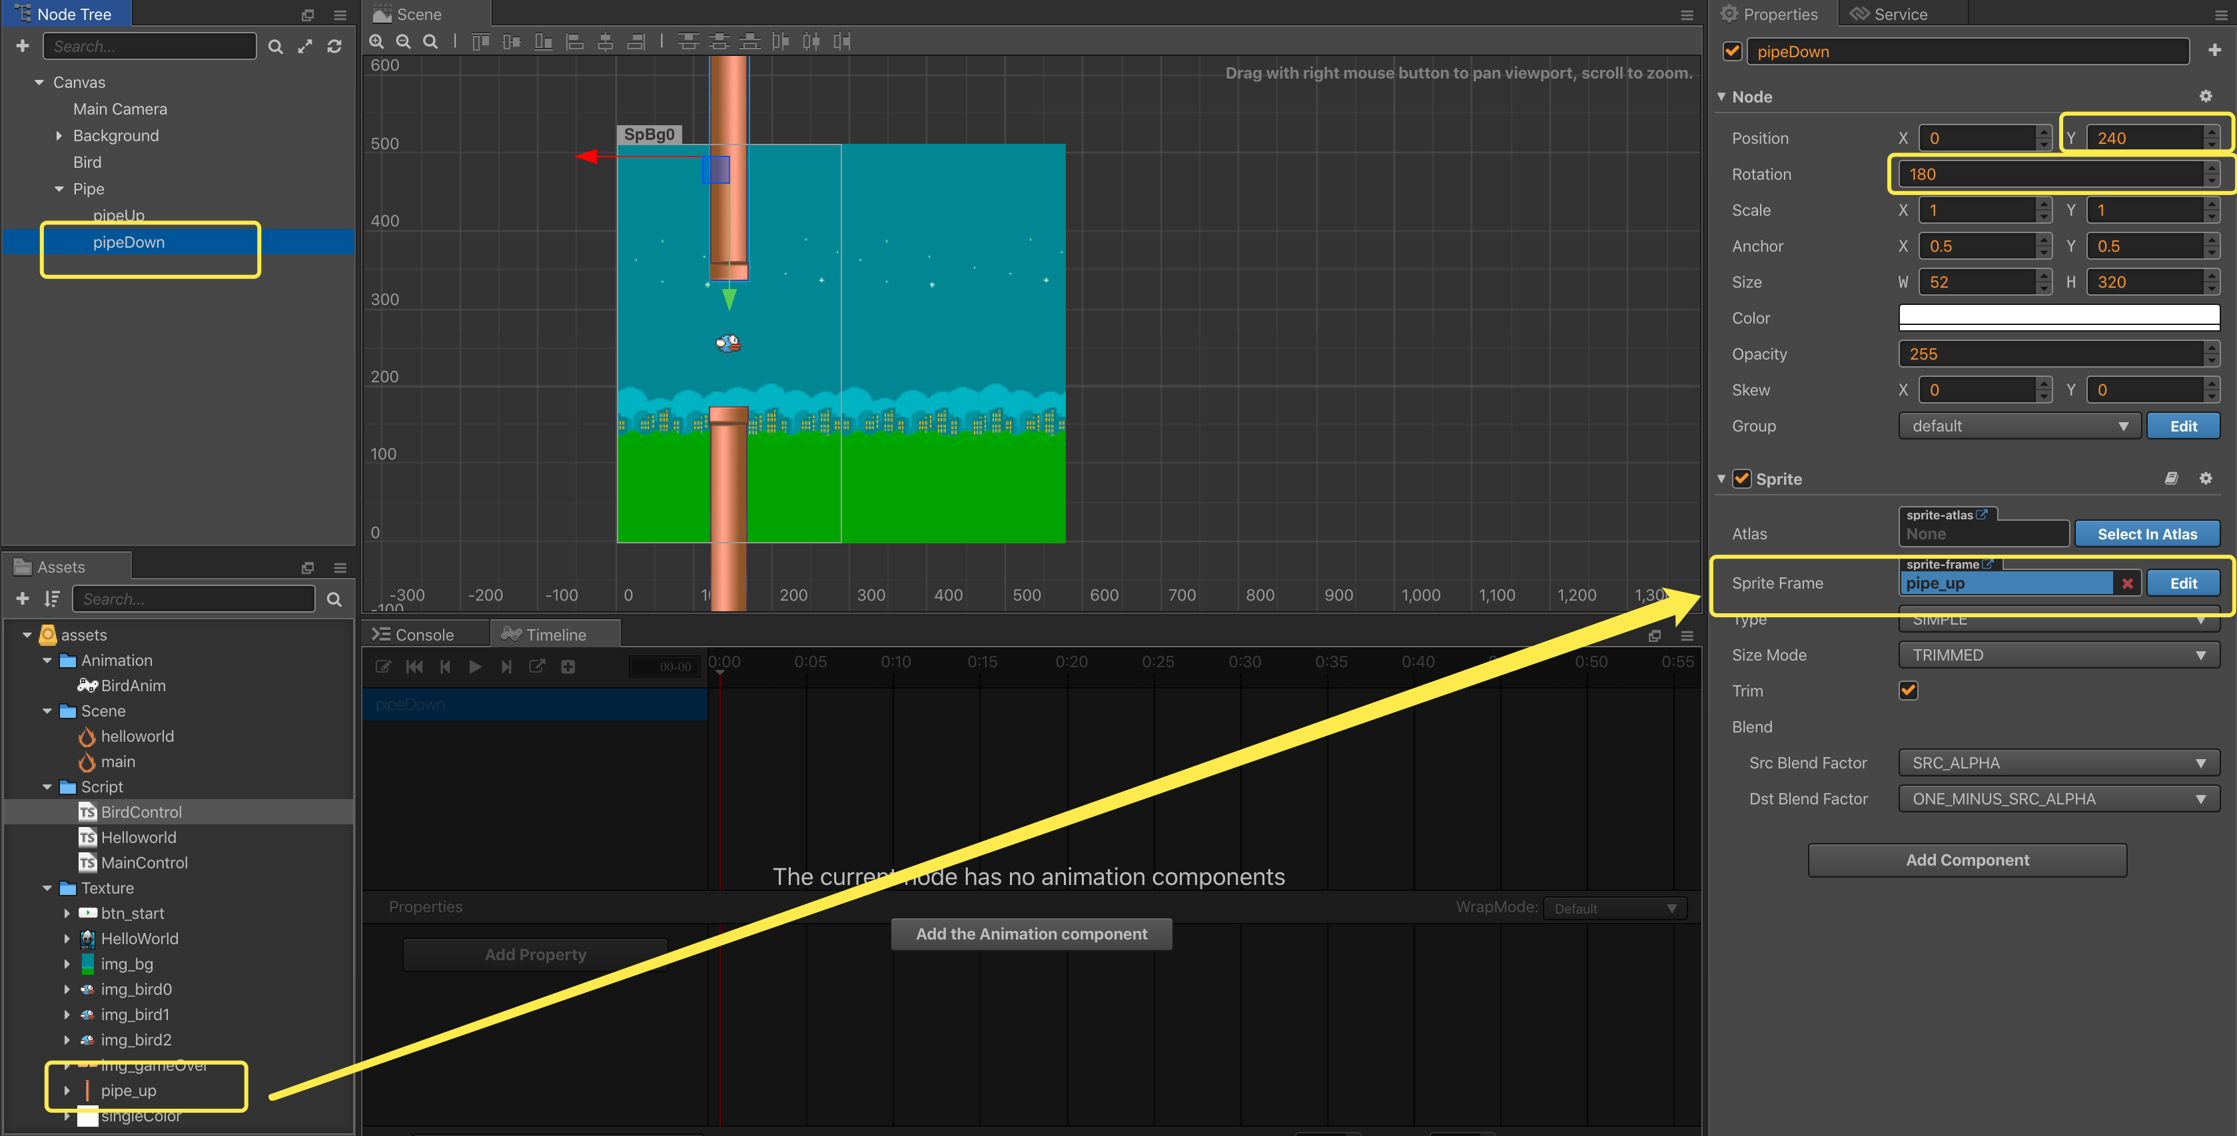2237x1136 pixels.
Task: Select the distribute horizontal centers icon
Action: [811, 42]
